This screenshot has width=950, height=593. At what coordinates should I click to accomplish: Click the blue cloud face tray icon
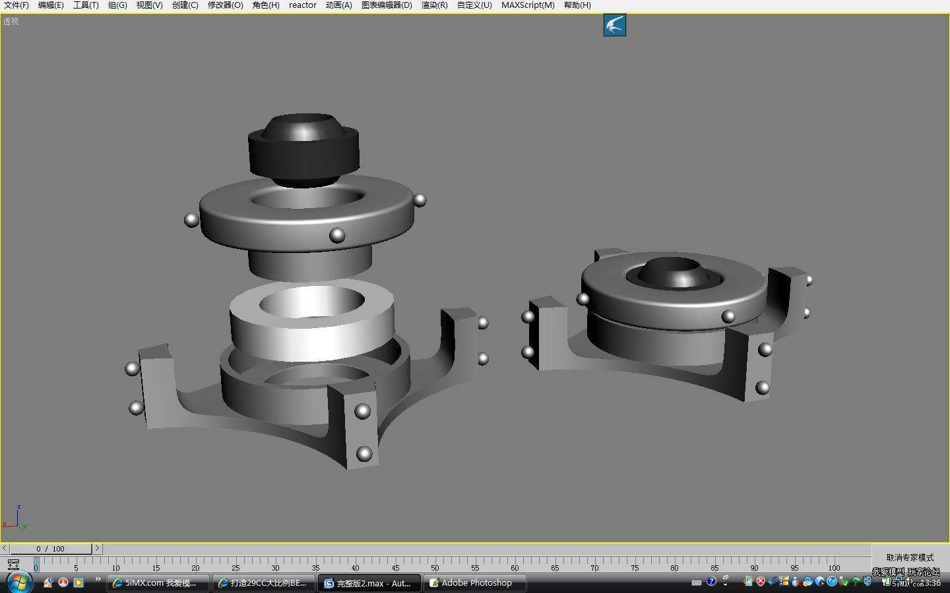[807, 581]
